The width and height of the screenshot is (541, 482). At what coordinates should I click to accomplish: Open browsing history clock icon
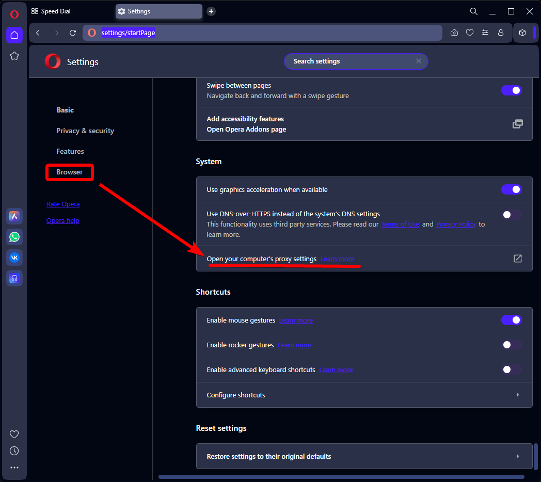[14, 451]
